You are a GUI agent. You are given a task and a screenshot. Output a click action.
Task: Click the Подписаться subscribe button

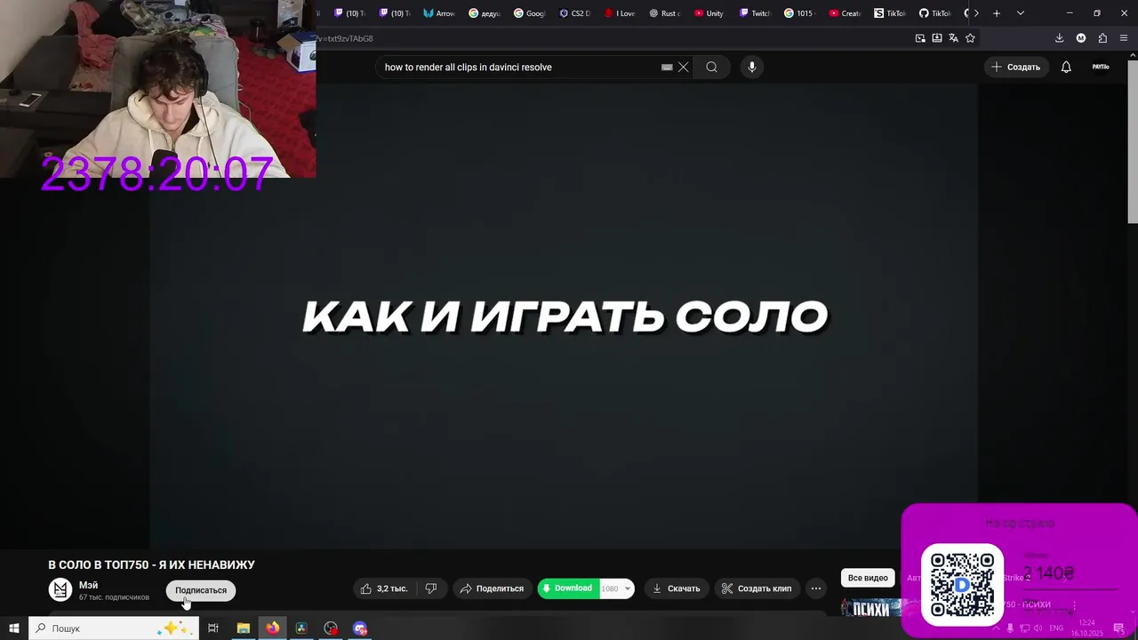tap(201, 590)
